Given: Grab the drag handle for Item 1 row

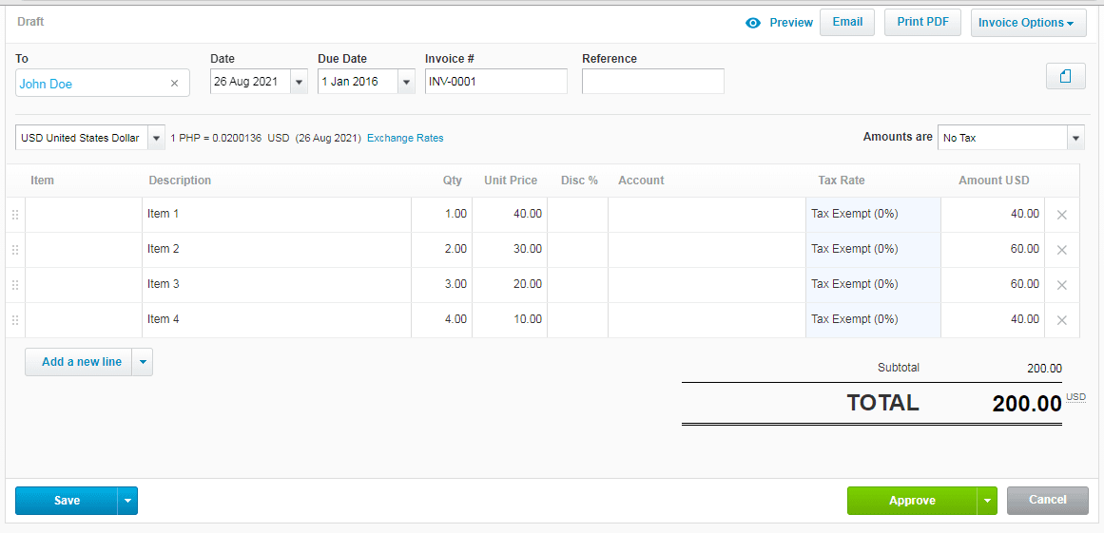Looking at the screenshot, I should (15, 215).
